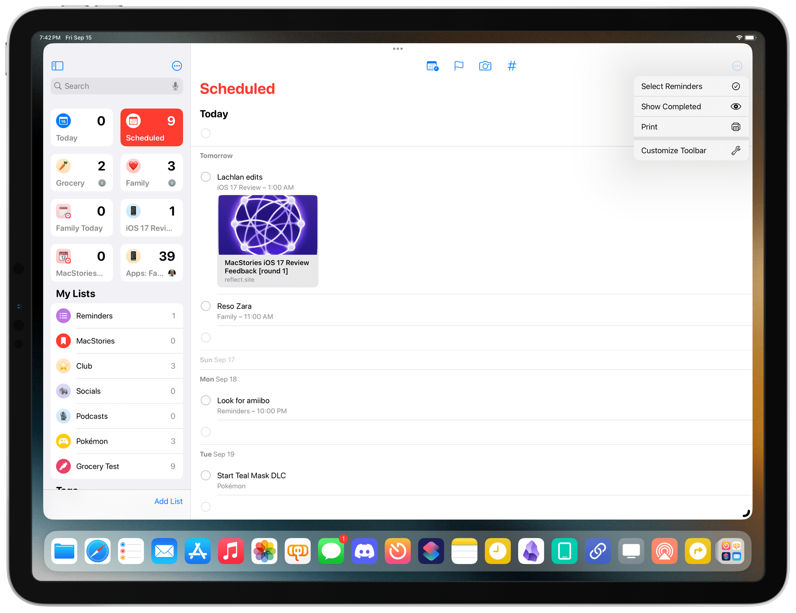The image size is (796, 613).
Task: Select Reminders in My Lists
Action: [x=117, y=316]
